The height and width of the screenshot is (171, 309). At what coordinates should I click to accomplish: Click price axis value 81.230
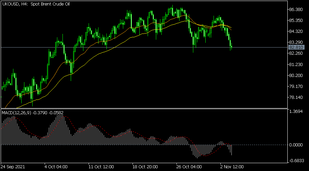296,64
